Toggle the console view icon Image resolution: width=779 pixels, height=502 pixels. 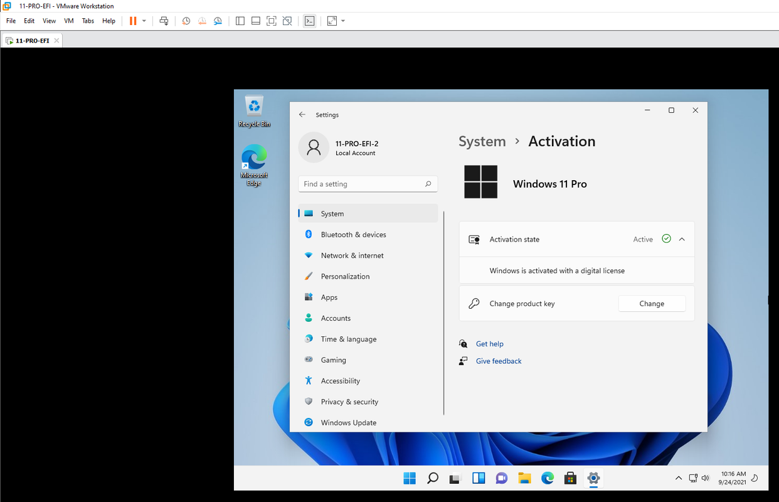click(x=309, y=21)
